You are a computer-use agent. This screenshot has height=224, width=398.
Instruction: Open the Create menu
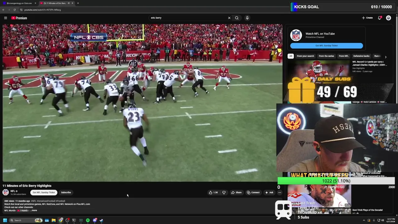(x=367, y=18)
